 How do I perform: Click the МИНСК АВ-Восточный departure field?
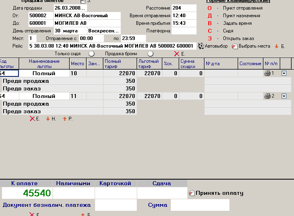pos(87,16)
